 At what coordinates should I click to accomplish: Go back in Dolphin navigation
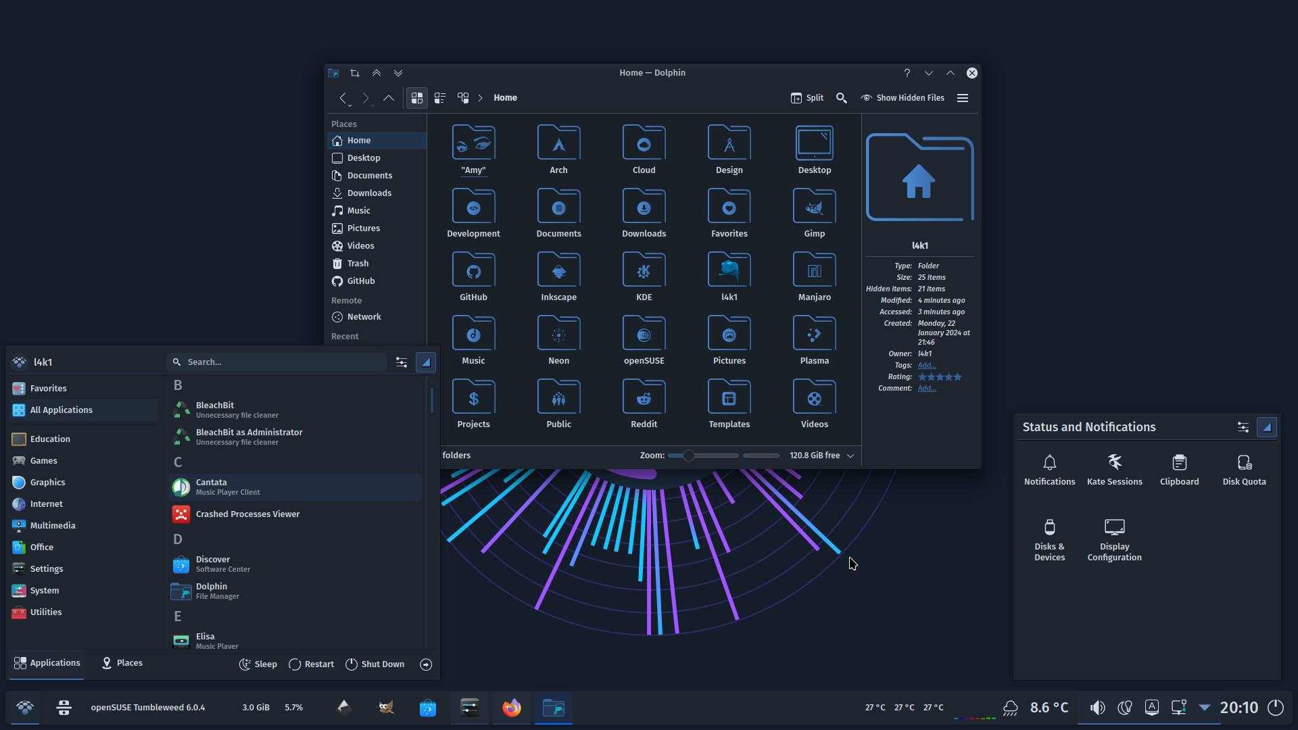(x=343, y=98)
